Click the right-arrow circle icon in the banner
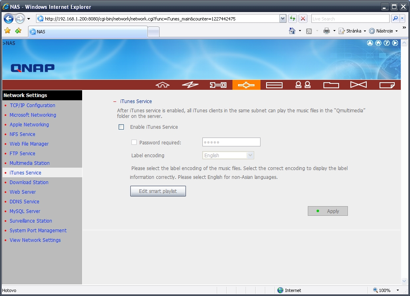 click(395, 43)
